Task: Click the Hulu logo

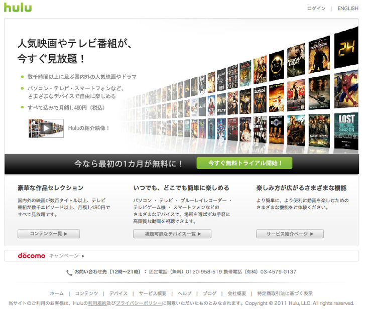Action: click(18, 7)
